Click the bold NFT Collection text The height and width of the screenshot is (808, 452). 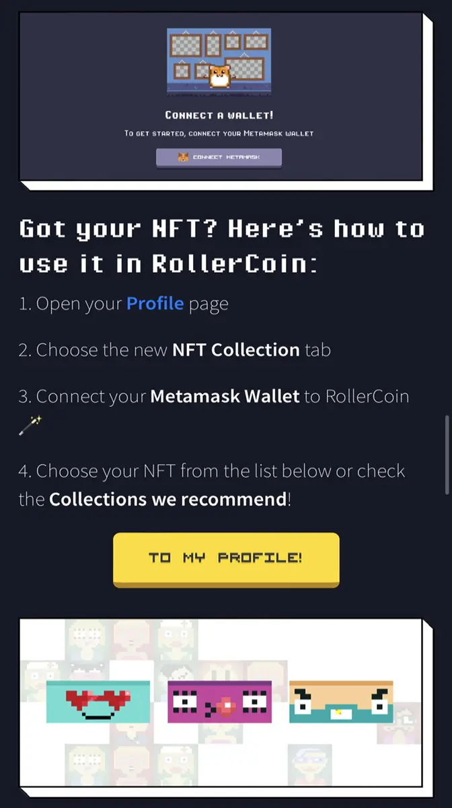[236, 349]
